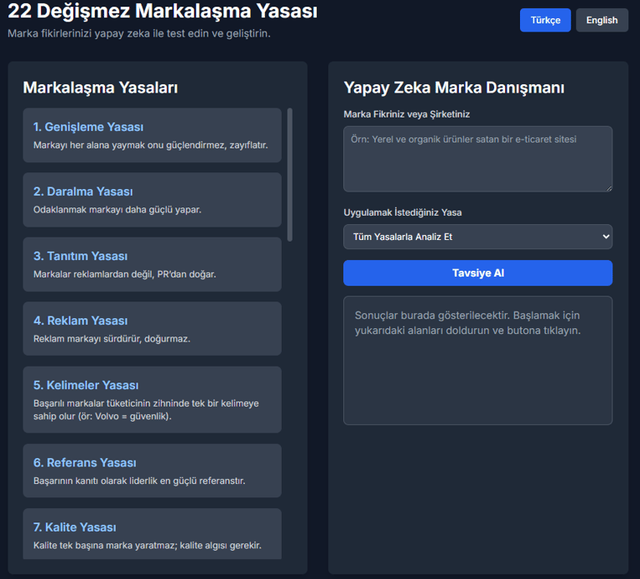The height and width of the screenshot is (579, 640).
Task: Expand the Tüm Yasalarla Analiz Et dropdown
Action: point(477,237)
